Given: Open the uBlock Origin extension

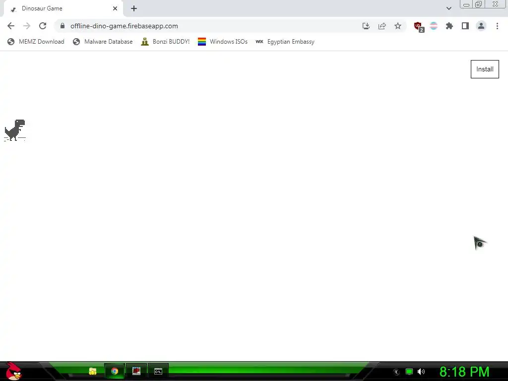Looking at the screenshot, I should pos(419,27).
